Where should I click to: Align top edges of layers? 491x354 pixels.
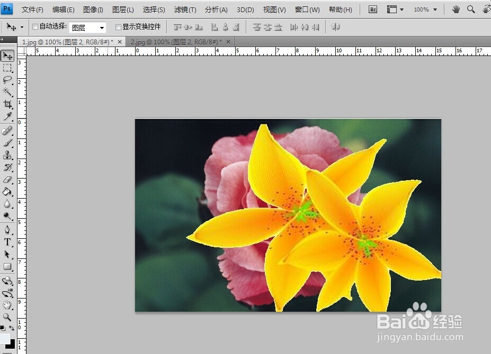(x=177, y=27)
